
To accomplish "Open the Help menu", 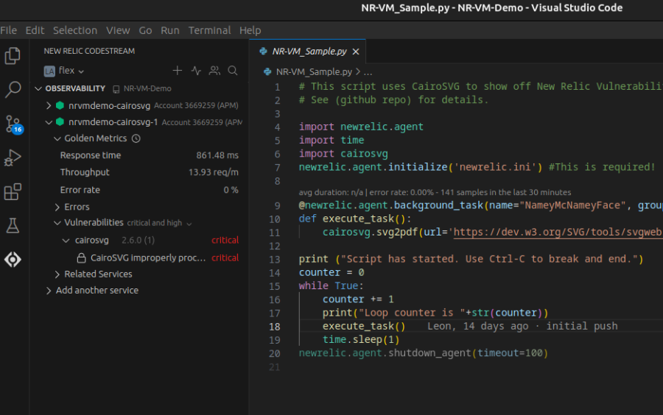I will tap(250, 30).
